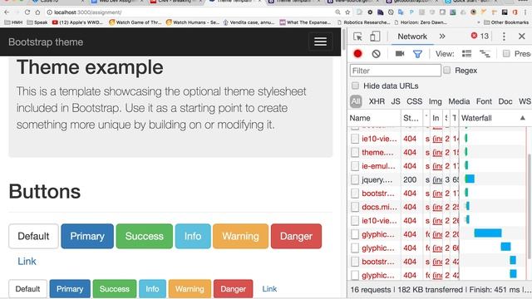The image size is (532, 299).
Task: Click the zoom magnifier icon in address bar
Action: [337, 12]
